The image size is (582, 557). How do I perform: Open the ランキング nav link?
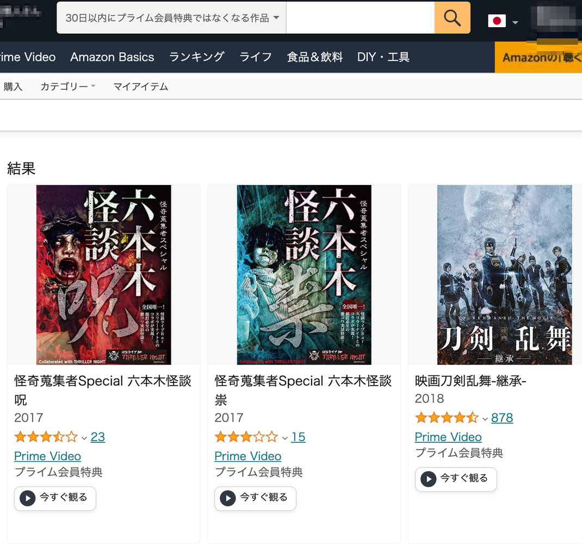click(x=196, y=57)
